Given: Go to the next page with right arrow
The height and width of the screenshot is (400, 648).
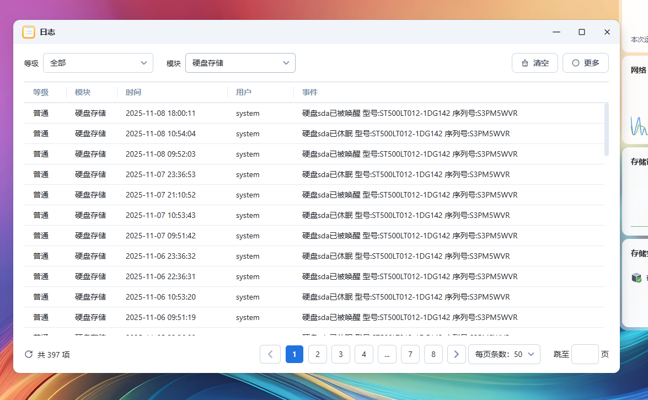Looking at the screenshot, I should (456, 354).
